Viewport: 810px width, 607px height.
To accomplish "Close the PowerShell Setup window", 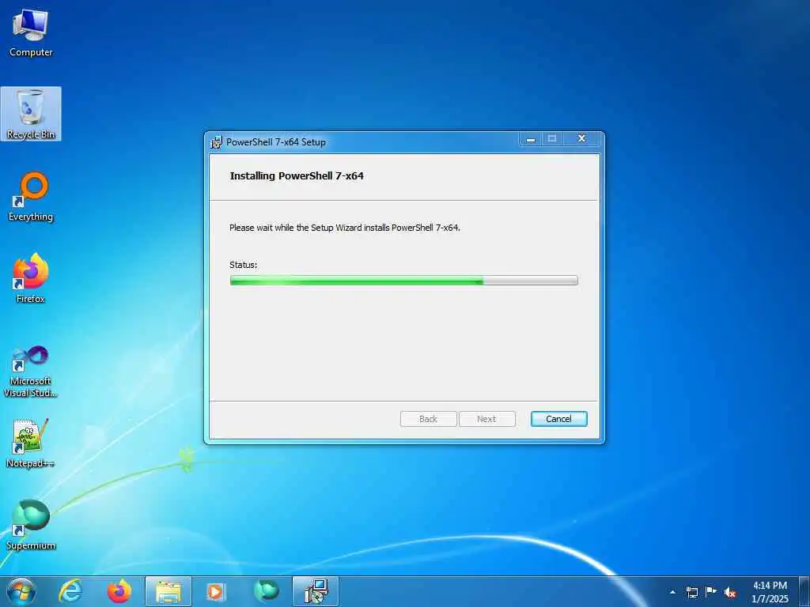I will point(581,139).
